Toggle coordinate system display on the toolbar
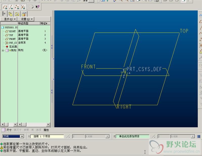The height and width of the screenshot is (156, 202). (23, 7)
